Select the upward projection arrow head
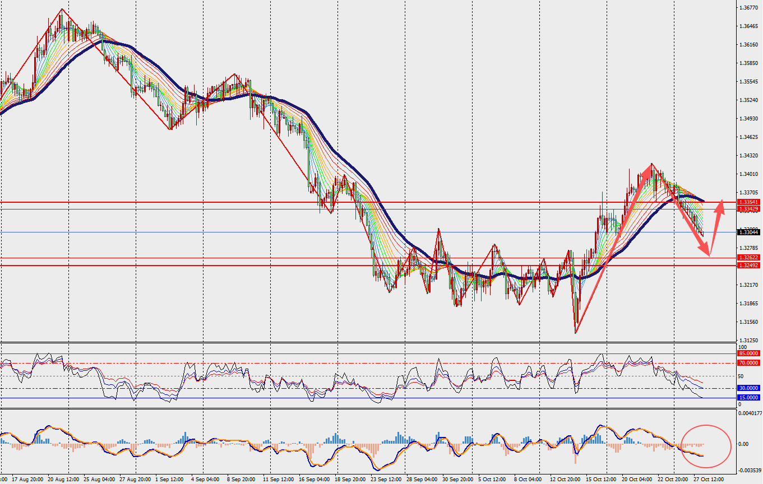The height and width of the screenshot is (484, 763). tap(722, 204)
